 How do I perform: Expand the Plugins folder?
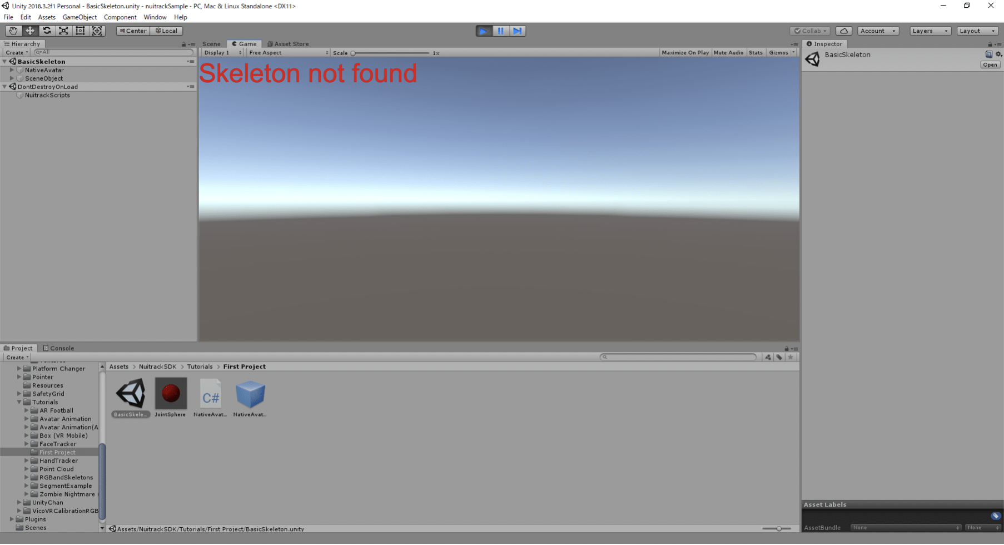[x=12, y=519]
